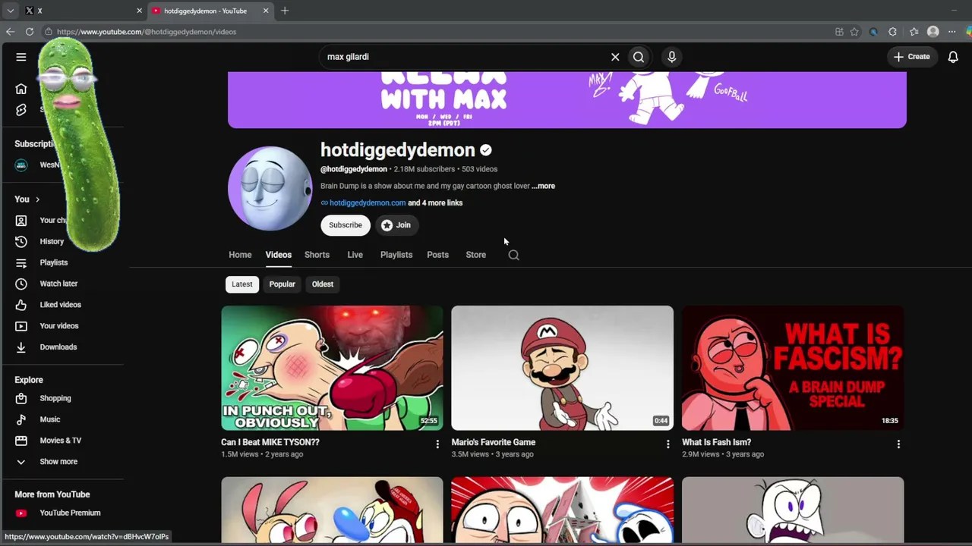Screen dimensions: 972x546
Task: Reload the page with the refresh icon
Action: (x=30, y=32)
